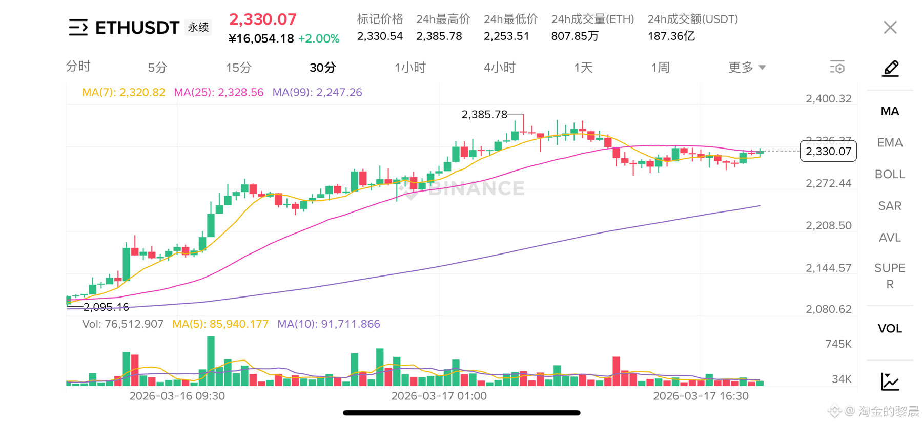The image size is (923, 424).
Task: Switch to the 1小时 timeframe
Action: [x=410, y=68]
